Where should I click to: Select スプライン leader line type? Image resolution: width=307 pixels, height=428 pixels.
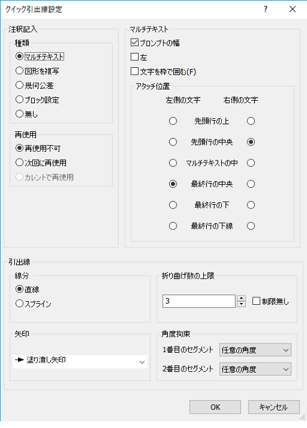pos(19,304)
